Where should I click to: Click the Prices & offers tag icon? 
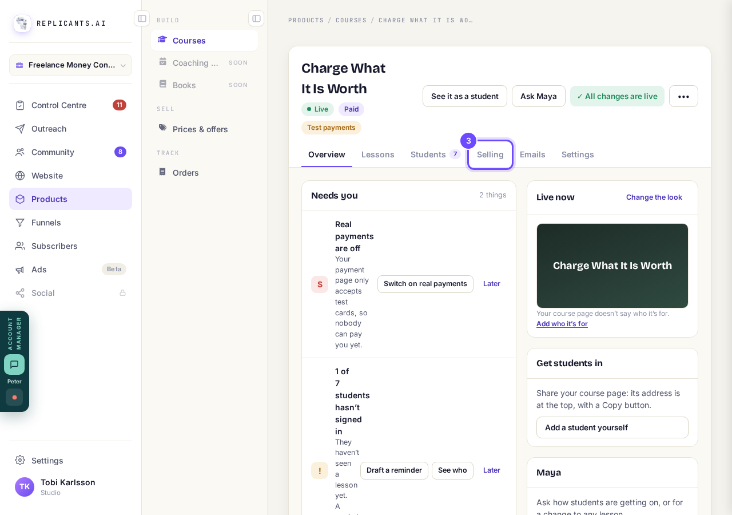pyautogui.click(x=162, y=128)
